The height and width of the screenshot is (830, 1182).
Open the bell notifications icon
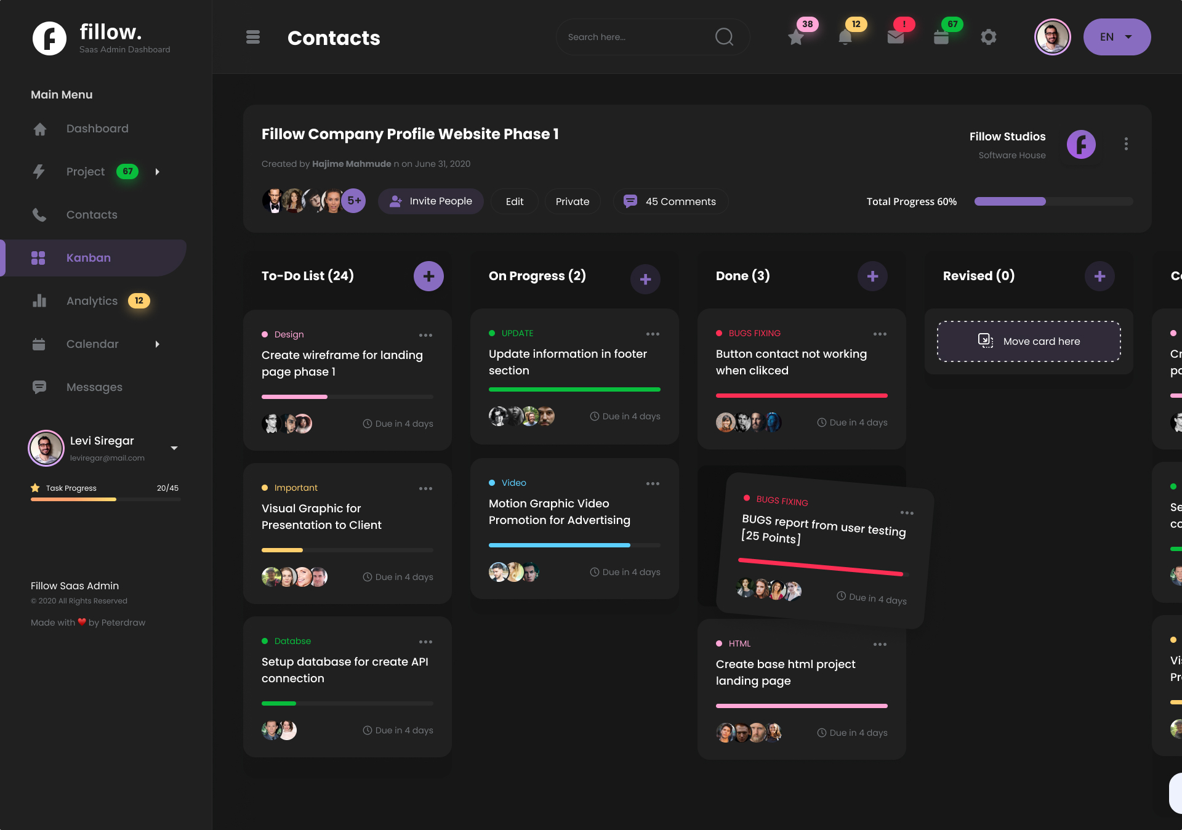[x=845, y=37]
